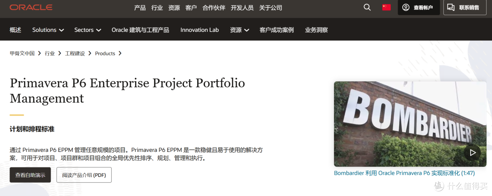
Task: Click 阅读产品介绍 (PDF) button
Action: click(x=84, y=175)
